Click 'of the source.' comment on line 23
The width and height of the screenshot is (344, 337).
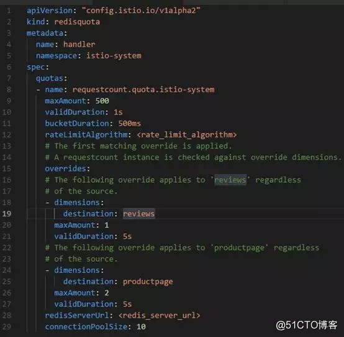(81, 259)
